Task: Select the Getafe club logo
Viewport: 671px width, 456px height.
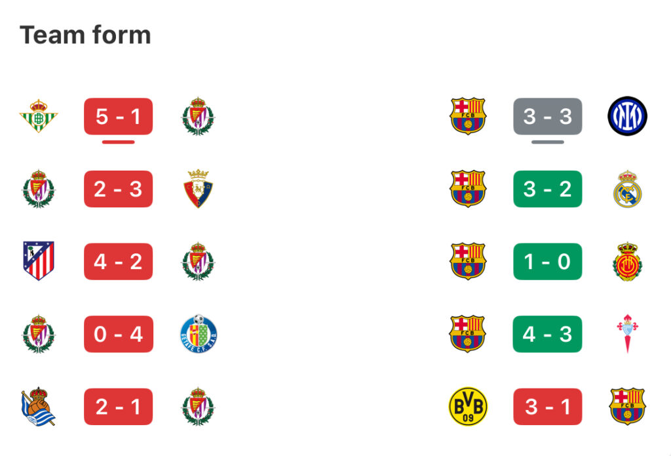Action: 199,334
